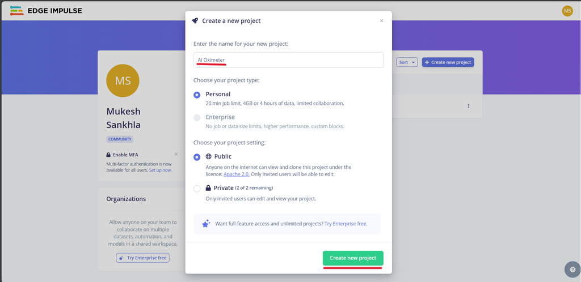Choose the Public project setting
This screenshot has height=282, width=581.
tap(197, 157)
